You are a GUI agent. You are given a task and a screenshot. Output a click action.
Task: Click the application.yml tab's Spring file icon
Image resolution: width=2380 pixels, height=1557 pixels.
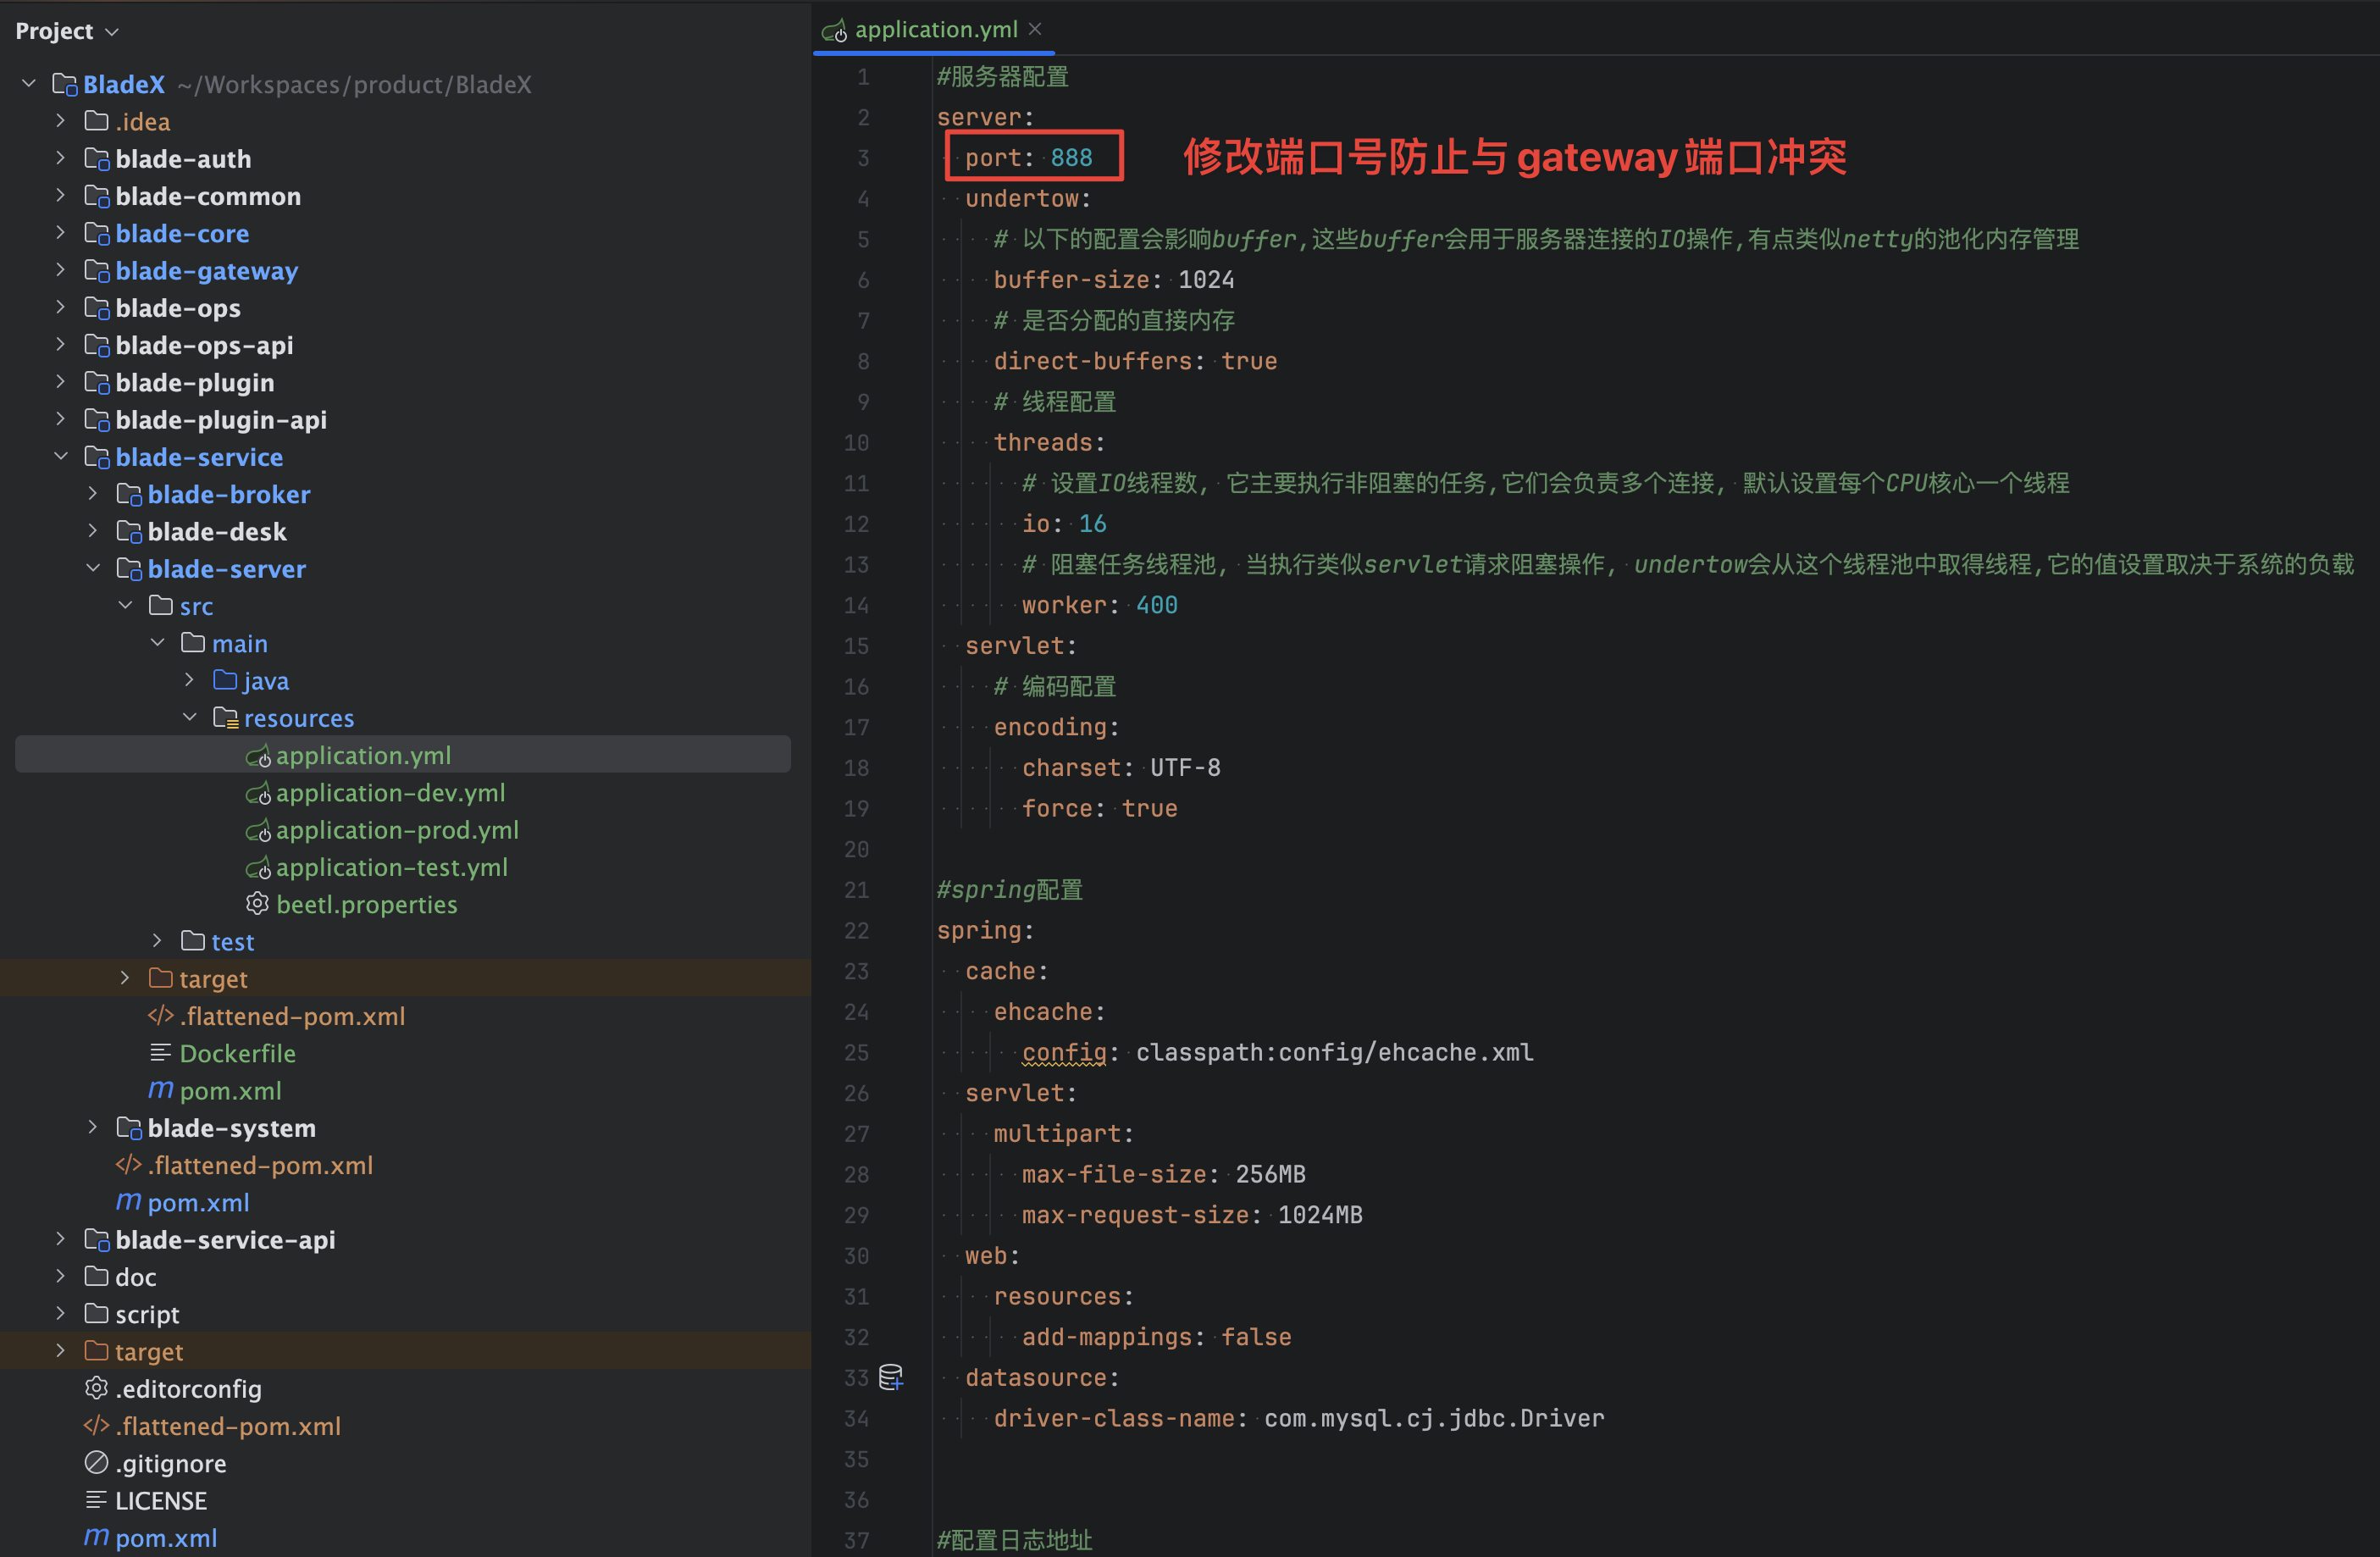coord(834,31)
